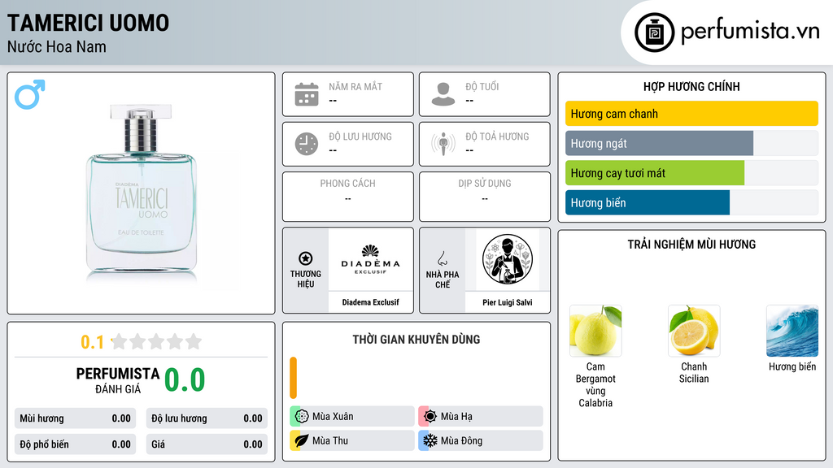This screenshot has width=833, height=468.
Task: Click the Nước Hoa Nam subtitle
Action: tap(57, 46)
